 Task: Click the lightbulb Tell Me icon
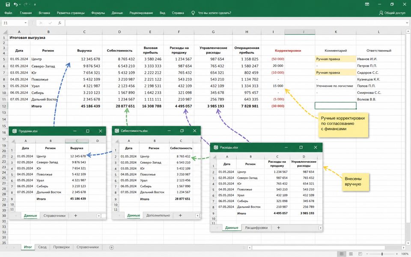click(x=193, y=13)
